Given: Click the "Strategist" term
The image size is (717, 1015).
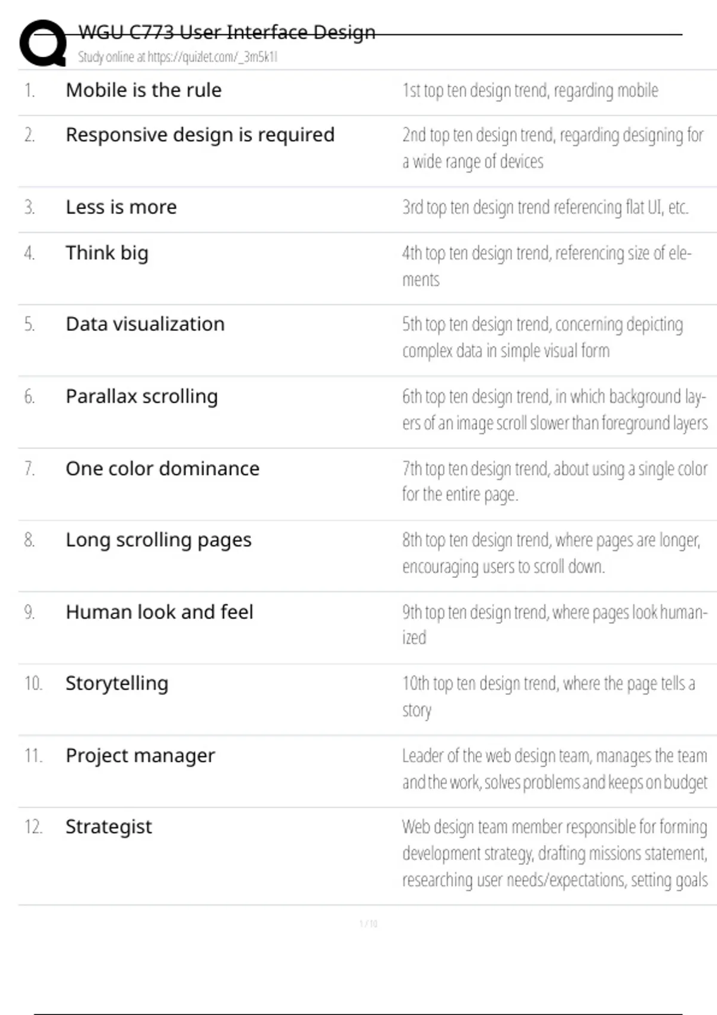Looking at the screenshot, I should pyautogui.click(x=109, y=827).
